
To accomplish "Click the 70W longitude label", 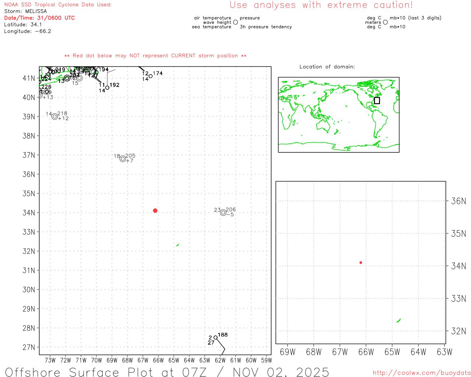I will (96, 360).
